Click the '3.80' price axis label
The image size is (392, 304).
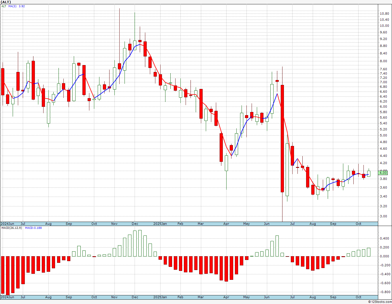click(383, 179)
